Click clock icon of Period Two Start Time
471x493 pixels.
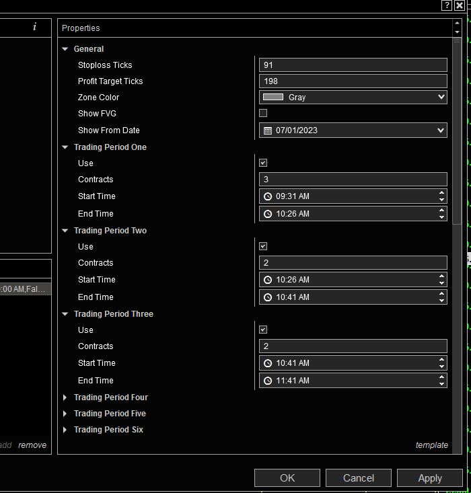[267, 280]
